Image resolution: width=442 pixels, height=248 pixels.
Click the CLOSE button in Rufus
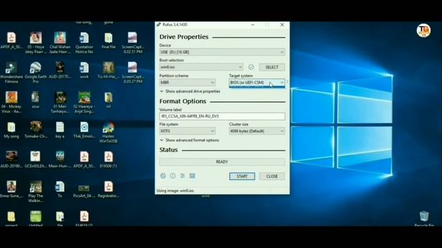pyautogui.click(x=271, y=176)
